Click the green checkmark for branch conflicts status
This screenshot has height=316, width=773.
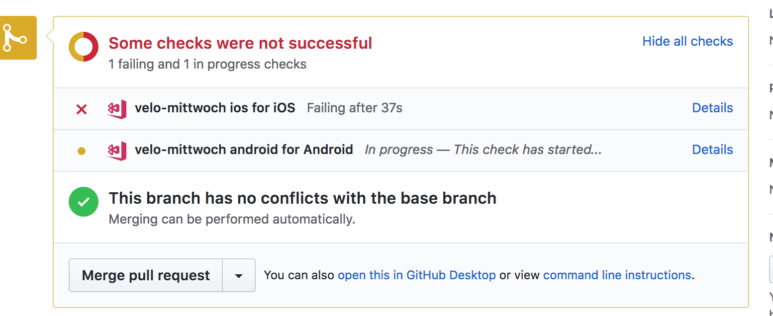tap(83, 202)
